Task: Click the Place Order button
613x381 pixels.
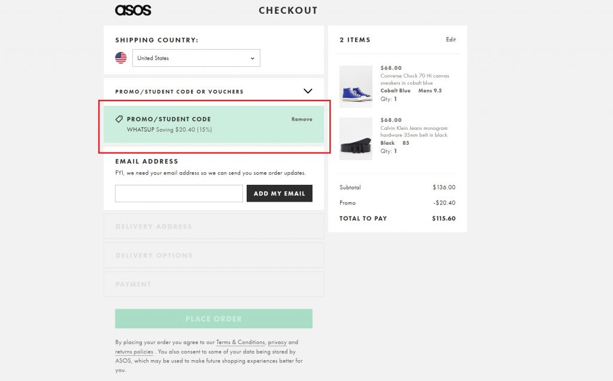Action: [x=214, y=319]
